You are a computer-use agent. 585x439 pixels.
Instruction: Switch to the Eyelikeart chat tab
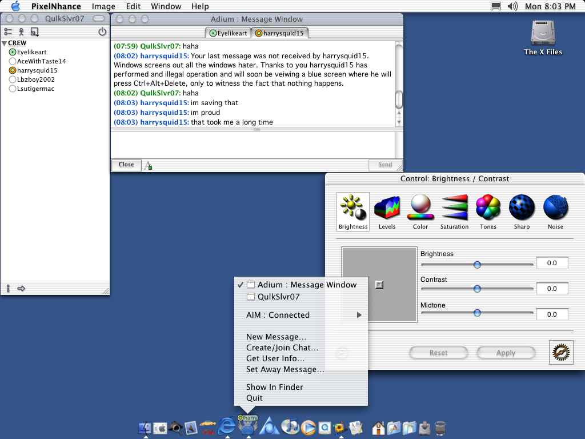(229, 33)
